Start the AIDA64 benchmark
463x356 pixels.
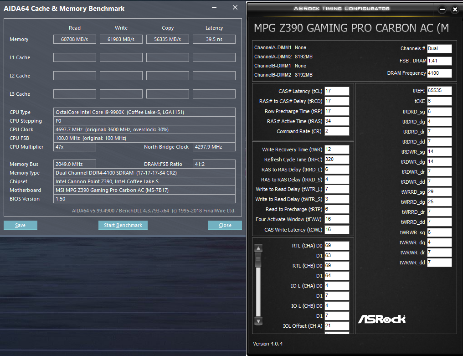click(x=123, y=225)
